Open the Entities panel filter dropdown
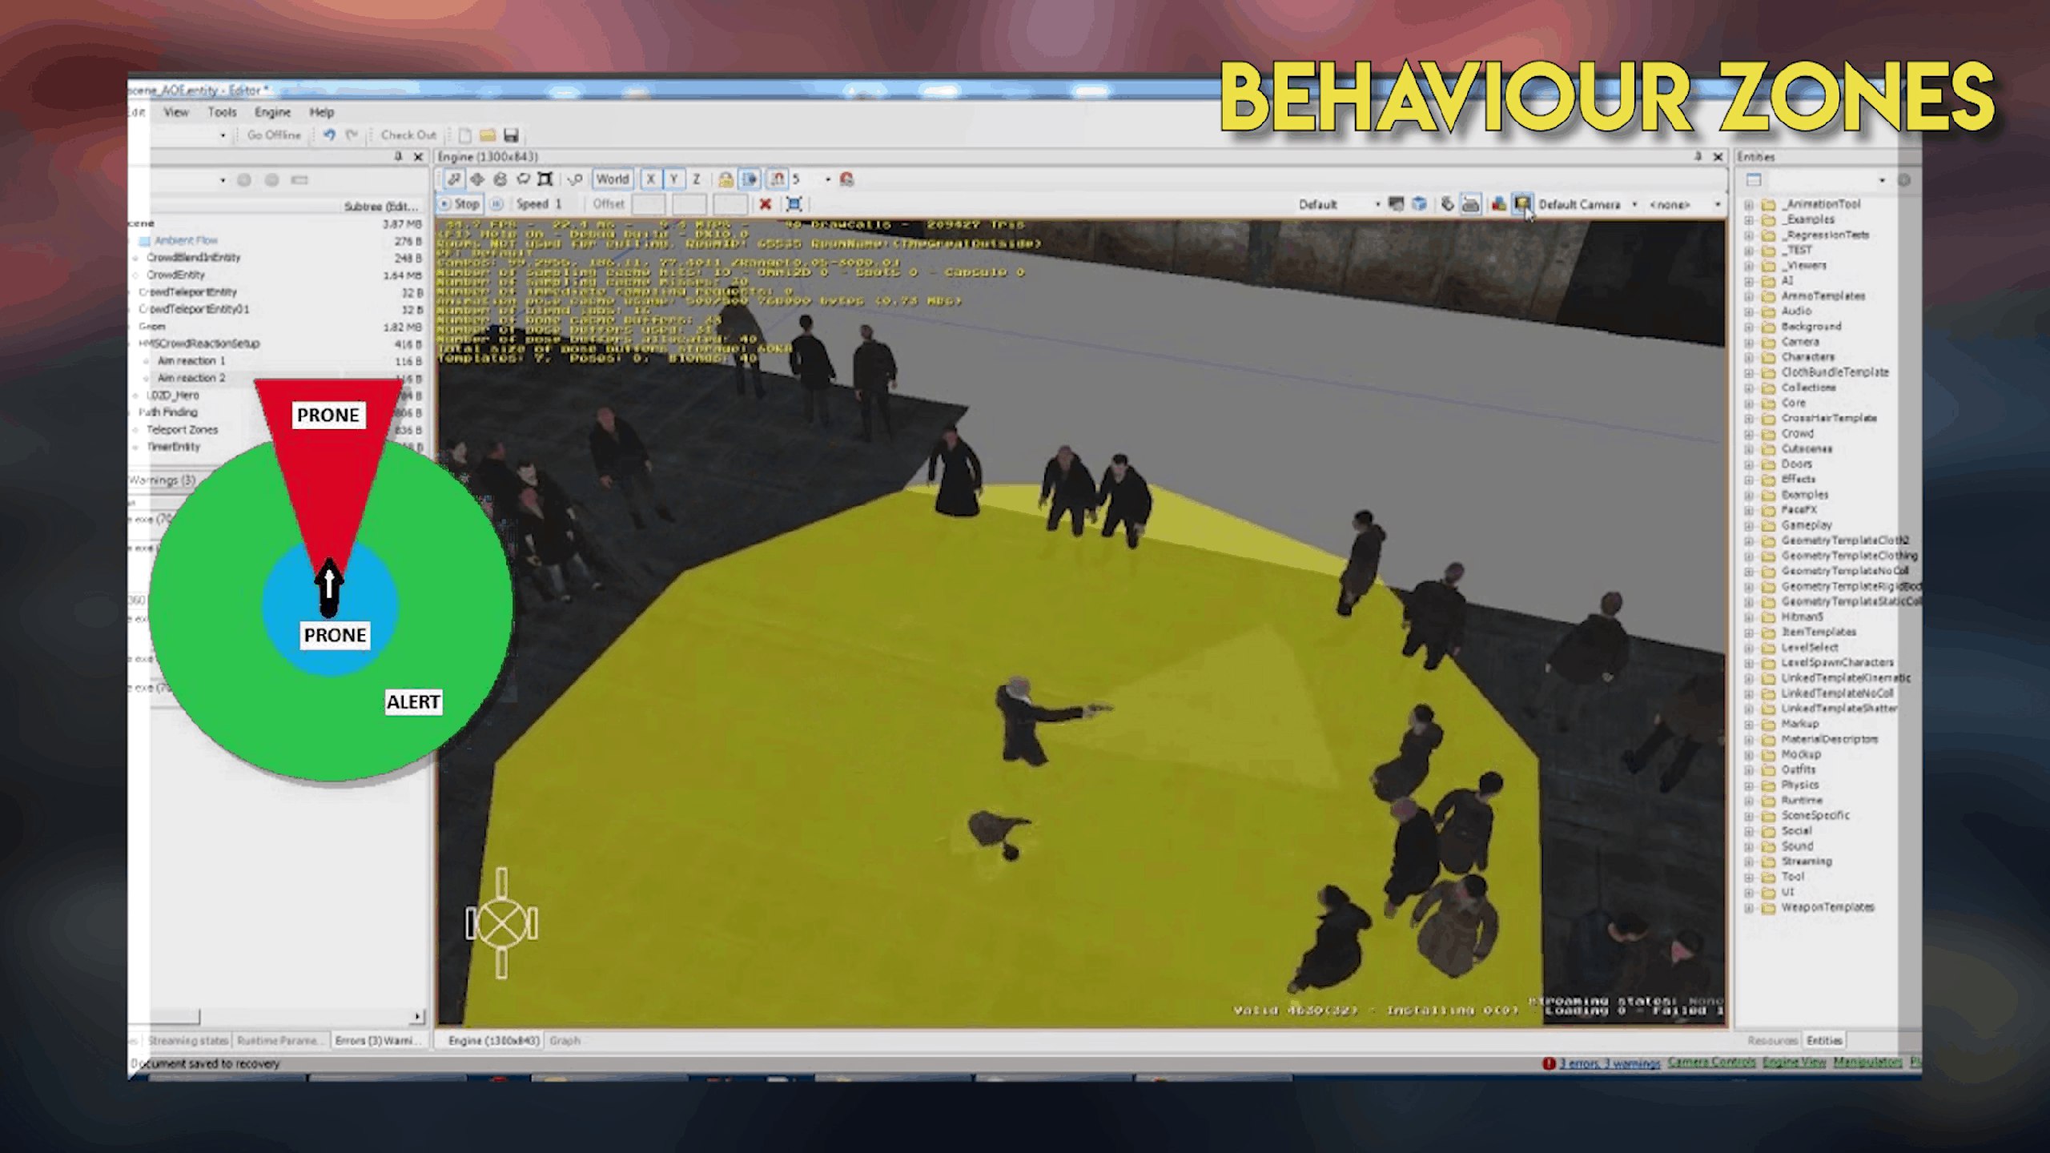2050x1153 pixels. (x=1882, y=180)
